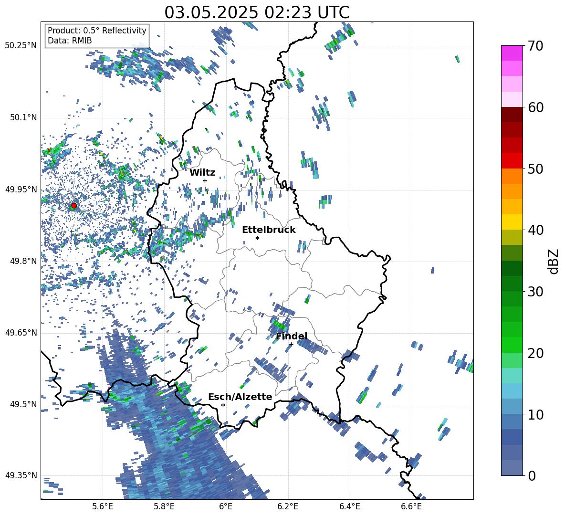This screenshot has height=516, width=565.
Task: Click the yellow colorbar swatch at 40
Action: point(512,222)
